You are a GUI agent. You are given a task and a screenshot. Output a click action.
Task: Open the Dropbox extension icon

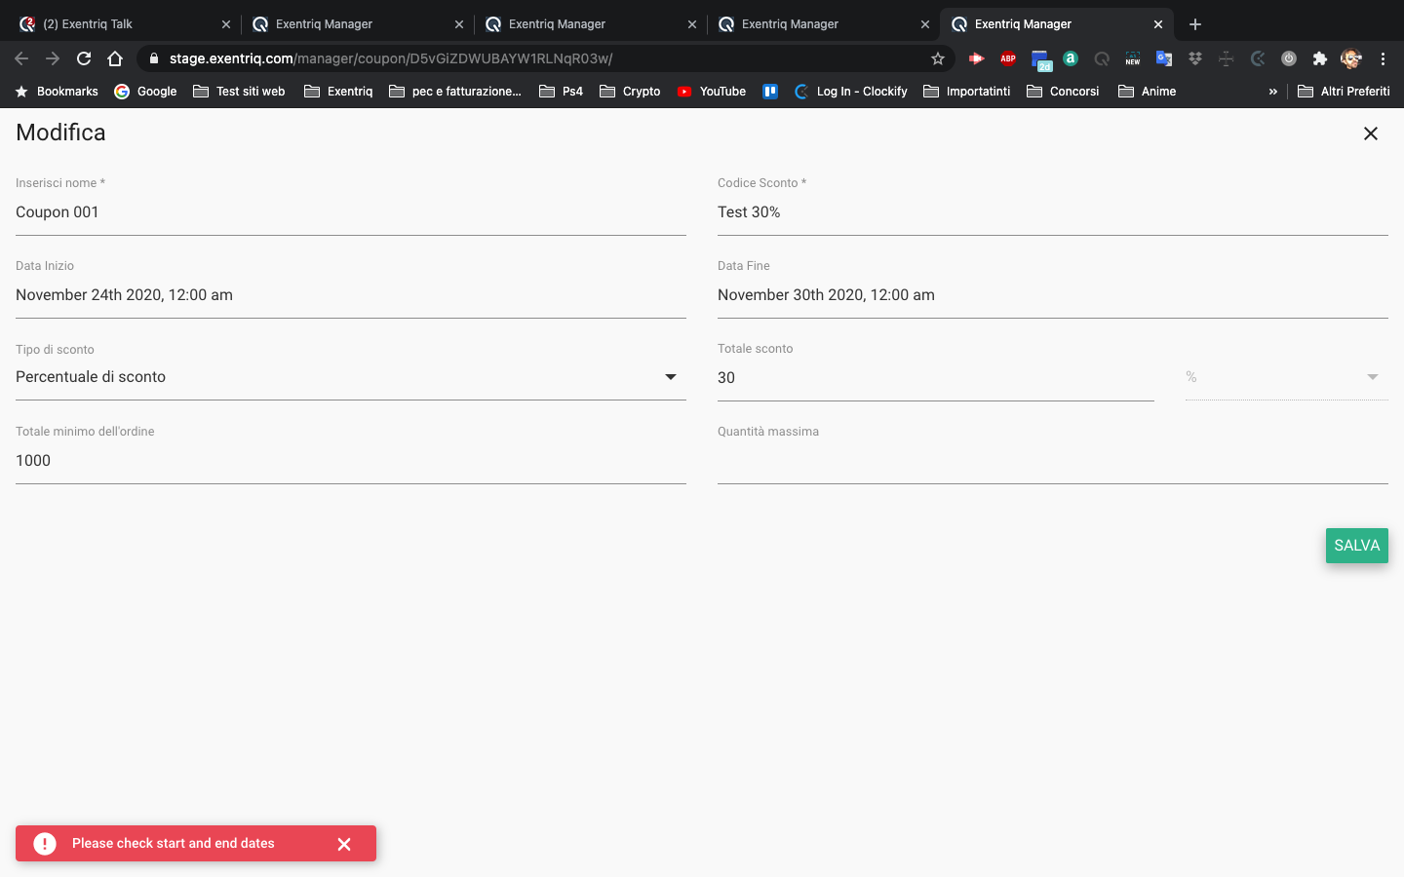click(x=1195, y=58)
